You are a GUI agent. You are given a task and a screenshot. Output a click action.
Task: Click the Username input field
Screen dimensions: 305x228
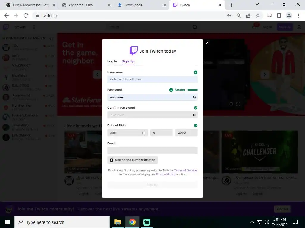point(152,79)
